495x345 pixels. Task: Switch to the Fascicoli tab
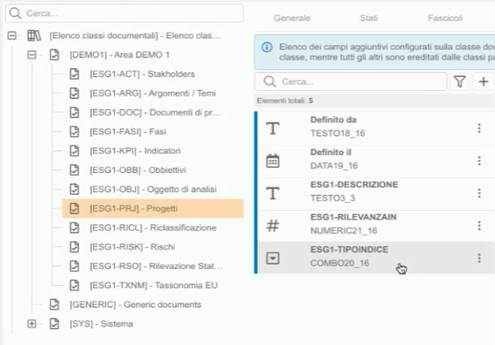tap(445, 18)
